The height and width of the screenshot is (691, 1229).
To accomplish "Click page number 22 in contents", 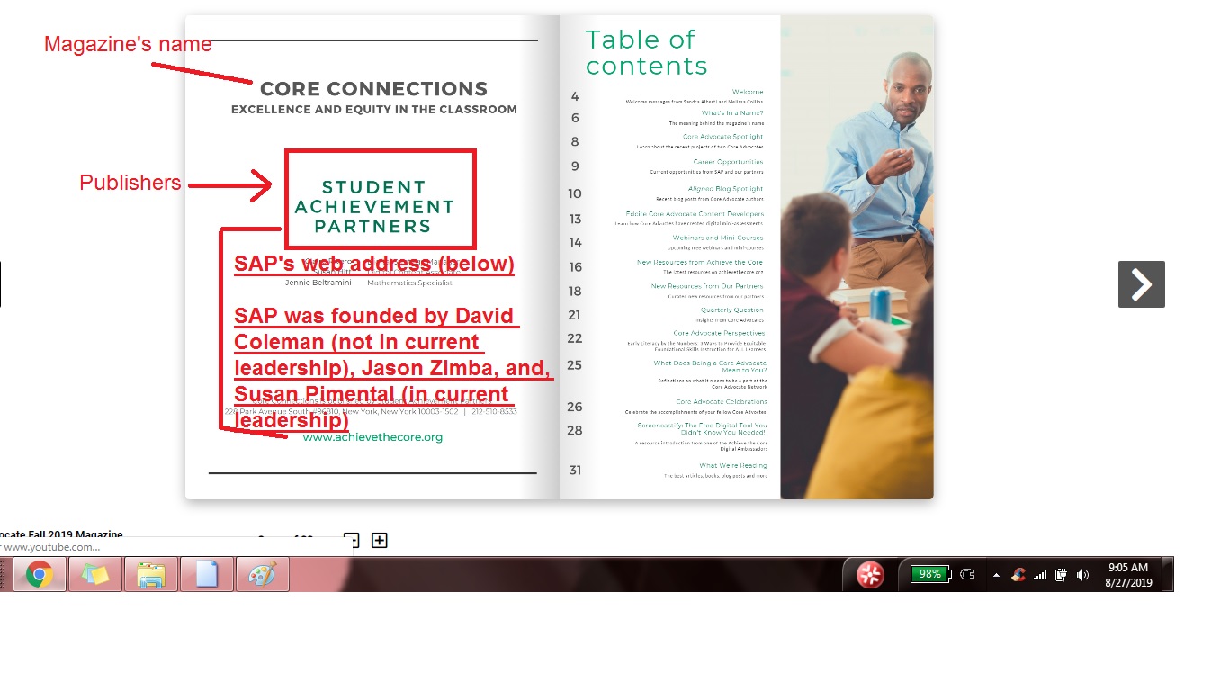I will tap(575, 338).
